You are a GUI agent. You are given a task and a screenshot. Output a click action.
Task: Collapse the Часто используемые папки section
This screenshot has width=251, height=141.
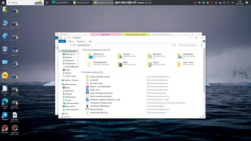81,50
